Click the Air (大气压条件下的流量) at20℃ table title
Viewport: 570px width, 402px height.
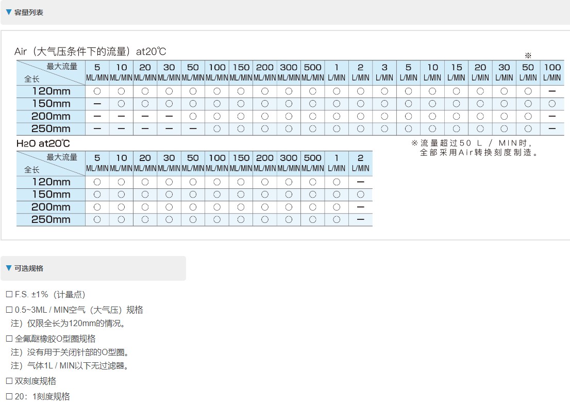(90, 52)
